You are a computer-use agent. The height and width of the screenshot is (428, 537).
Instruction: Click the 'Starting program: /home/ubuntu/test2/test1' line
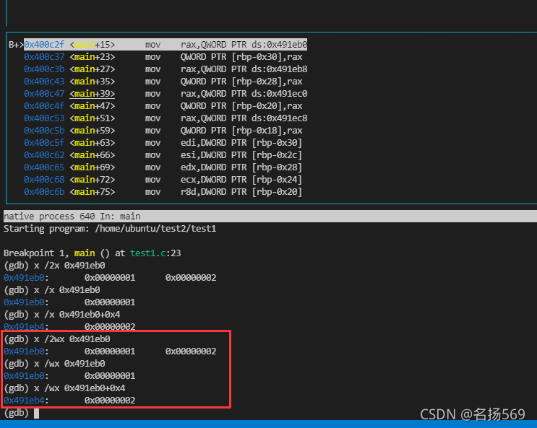(110, 229)
